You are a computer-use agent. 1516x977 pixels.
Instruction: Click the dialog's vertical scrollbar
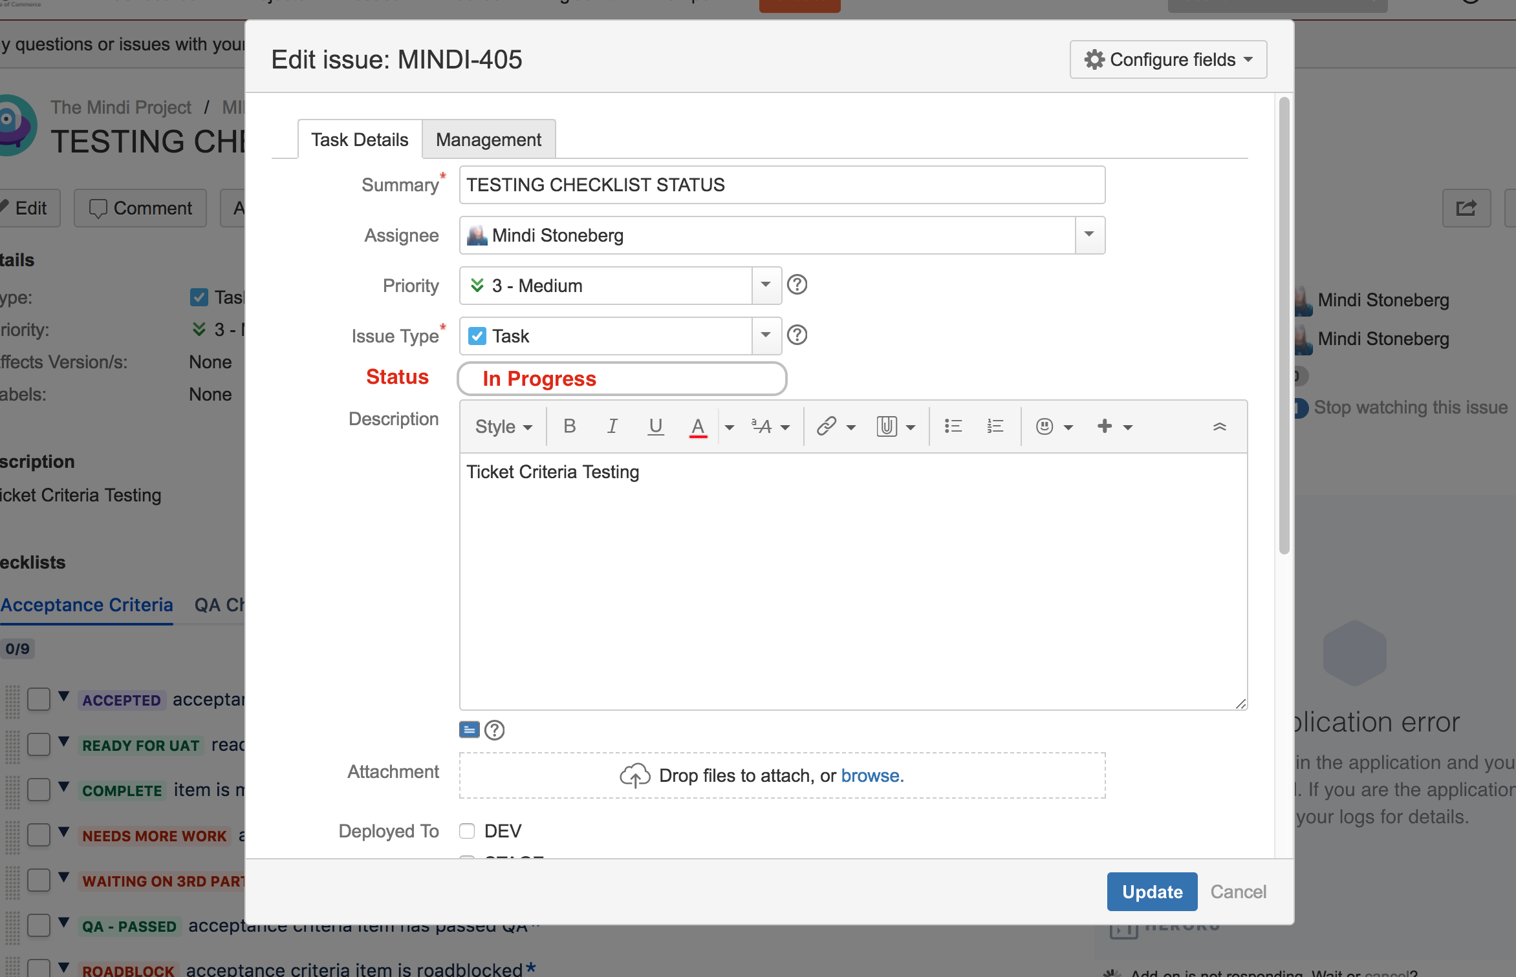[1284, 325]
